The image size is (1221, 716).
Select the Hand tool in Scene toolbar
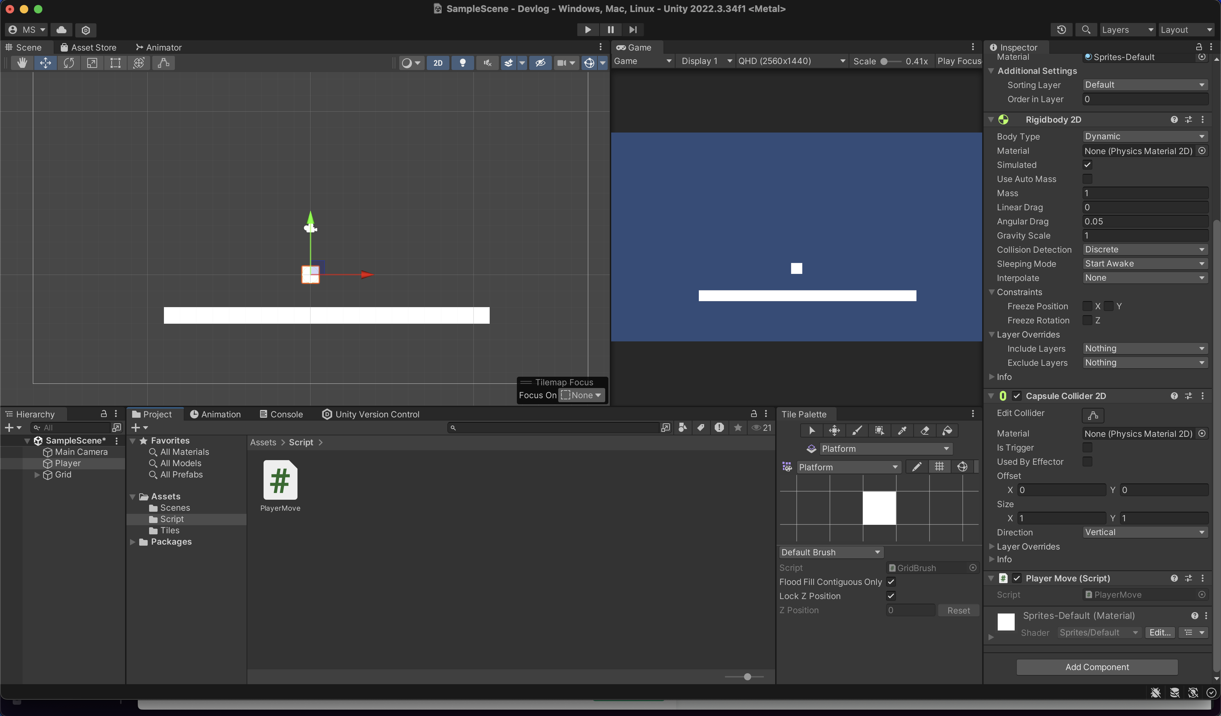22,63
